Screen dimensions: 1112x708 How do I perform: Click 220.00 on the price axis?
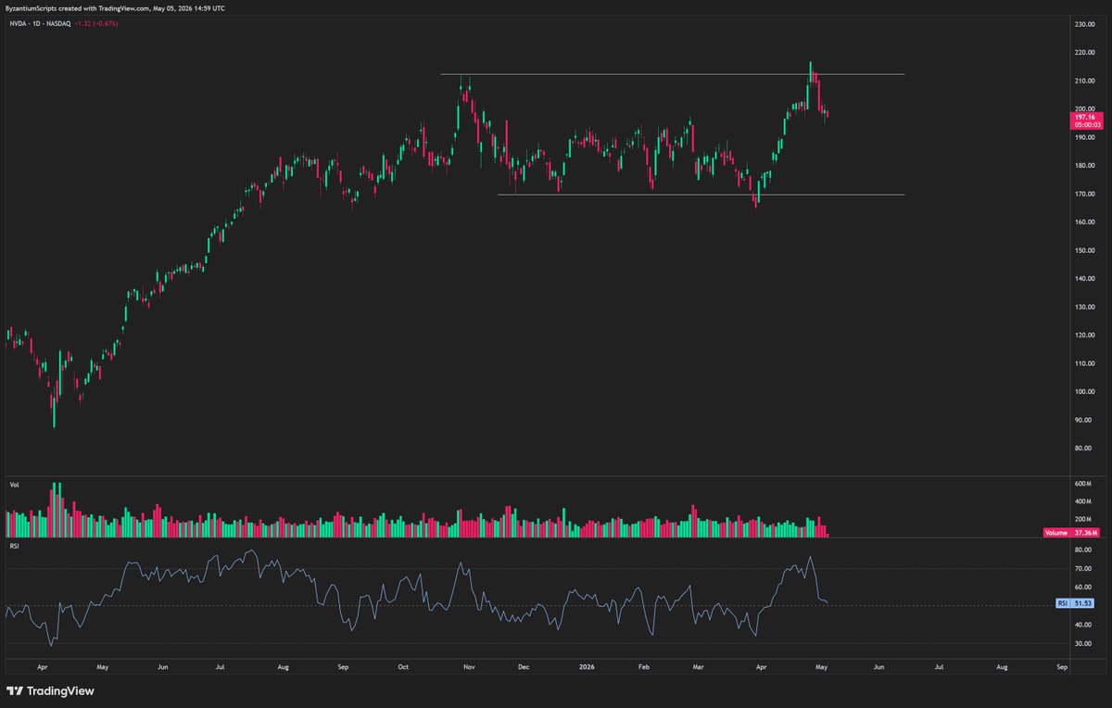1084,53
